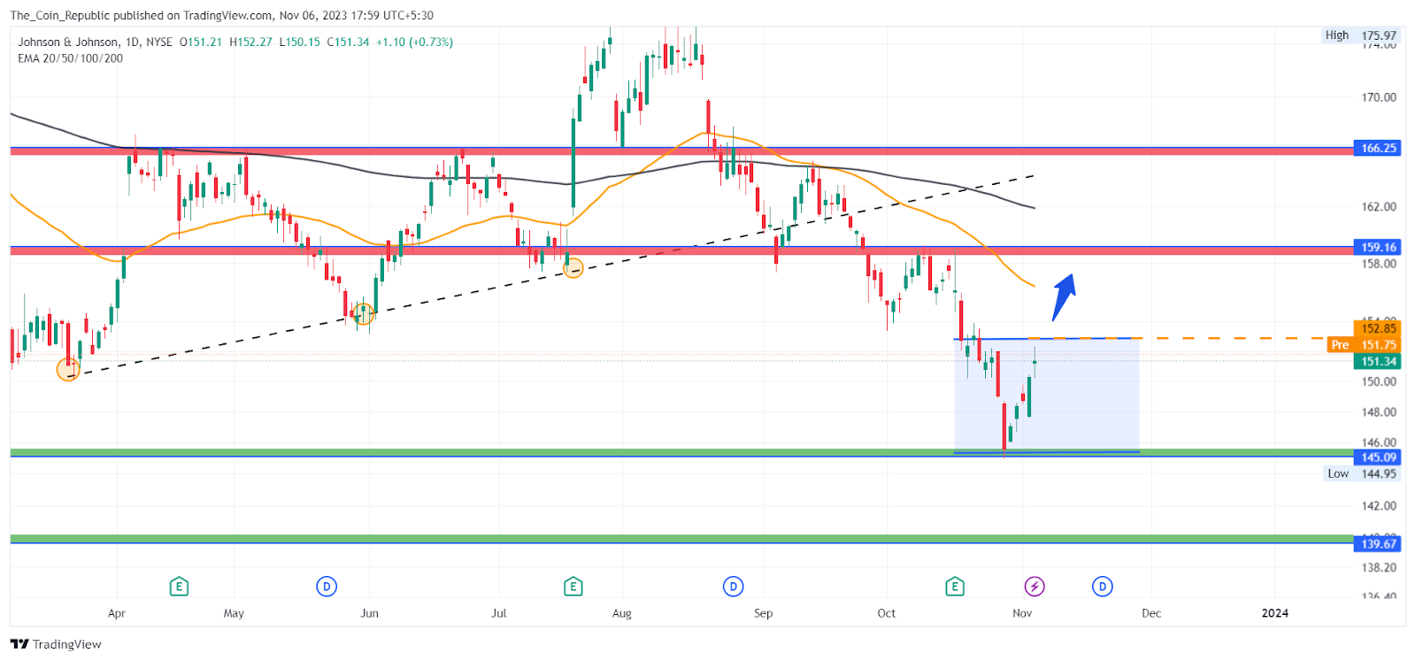
Task: Click the Sep label on time axis
Action: pyautogui.click(x=763, y=613)
